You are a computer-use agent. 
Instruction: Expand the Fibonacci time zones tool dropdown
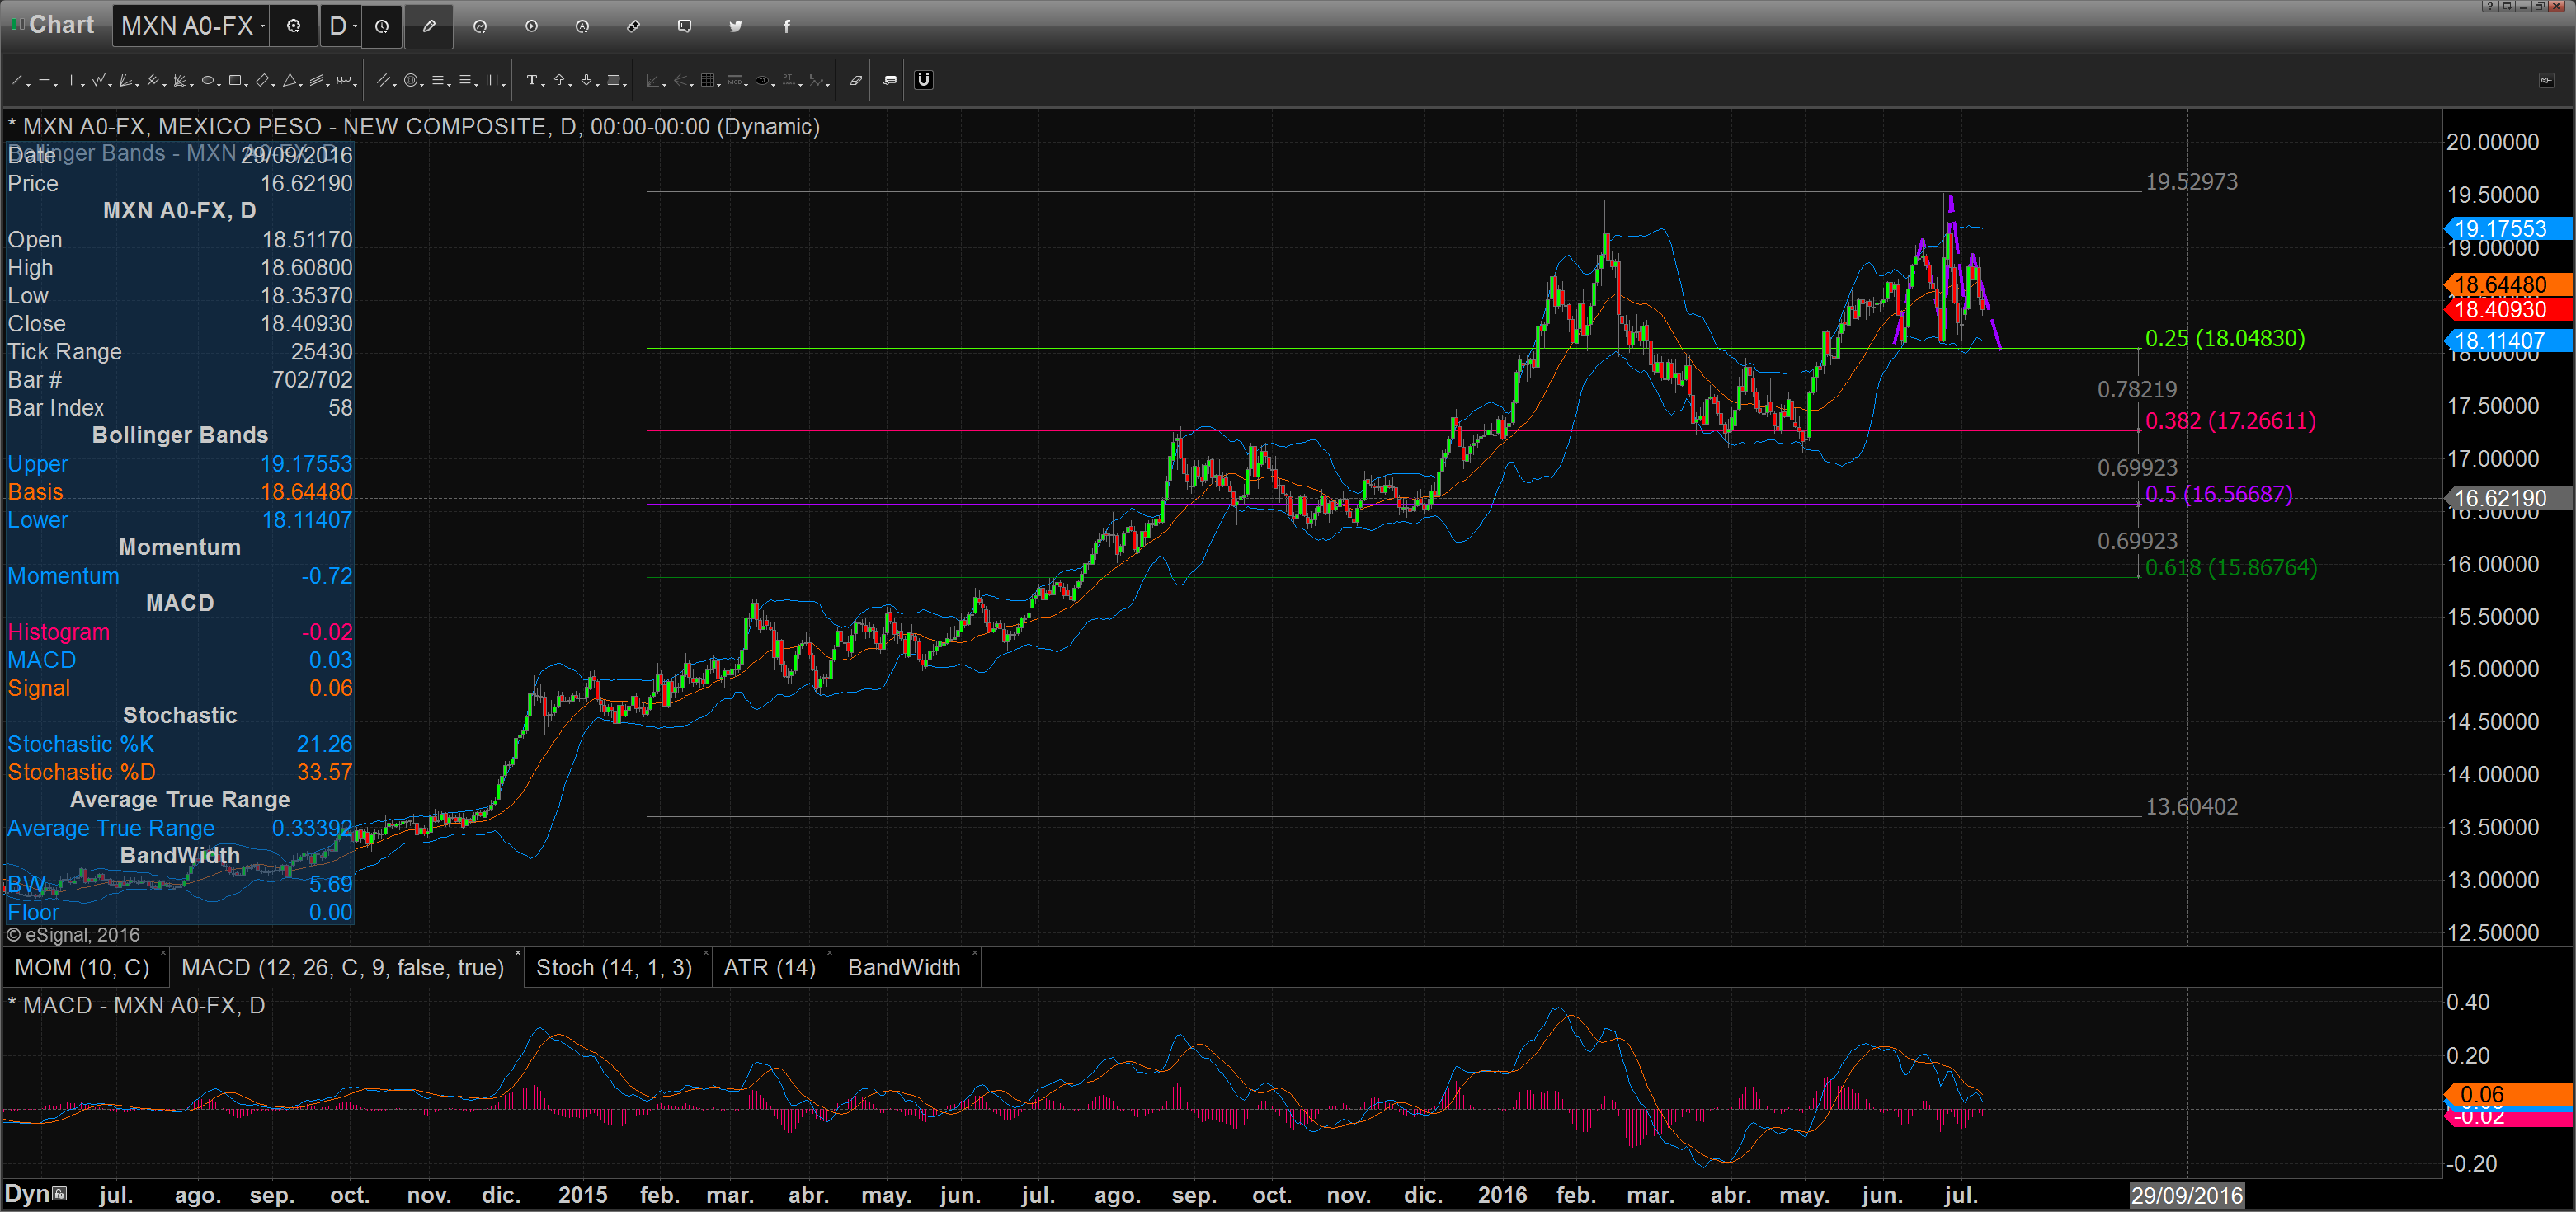tap(504, 85)
